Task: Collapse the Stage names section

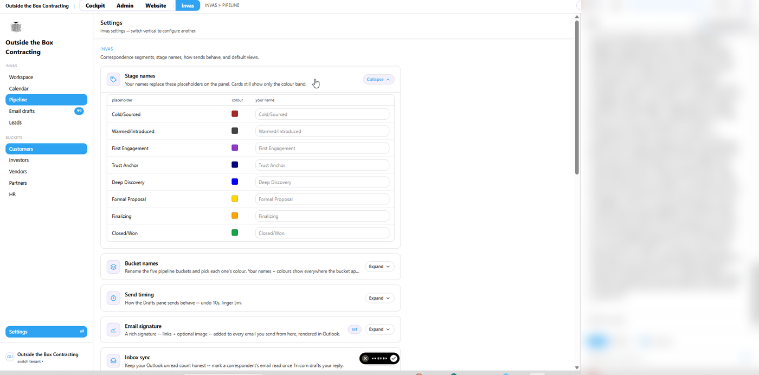Action: [378, 80]
